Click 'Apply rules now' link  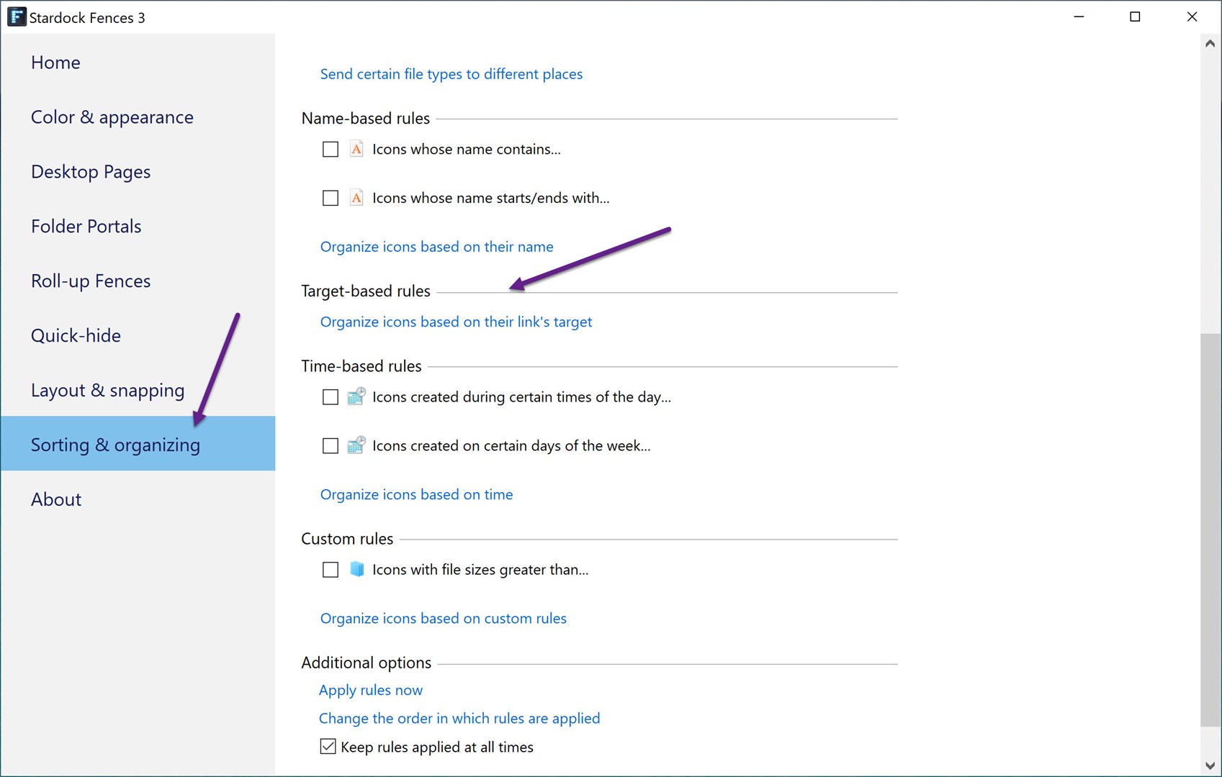click(371, 690)
